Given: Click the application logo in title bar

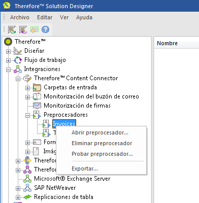Looking at the screenshot, I should tap(7, 6).
